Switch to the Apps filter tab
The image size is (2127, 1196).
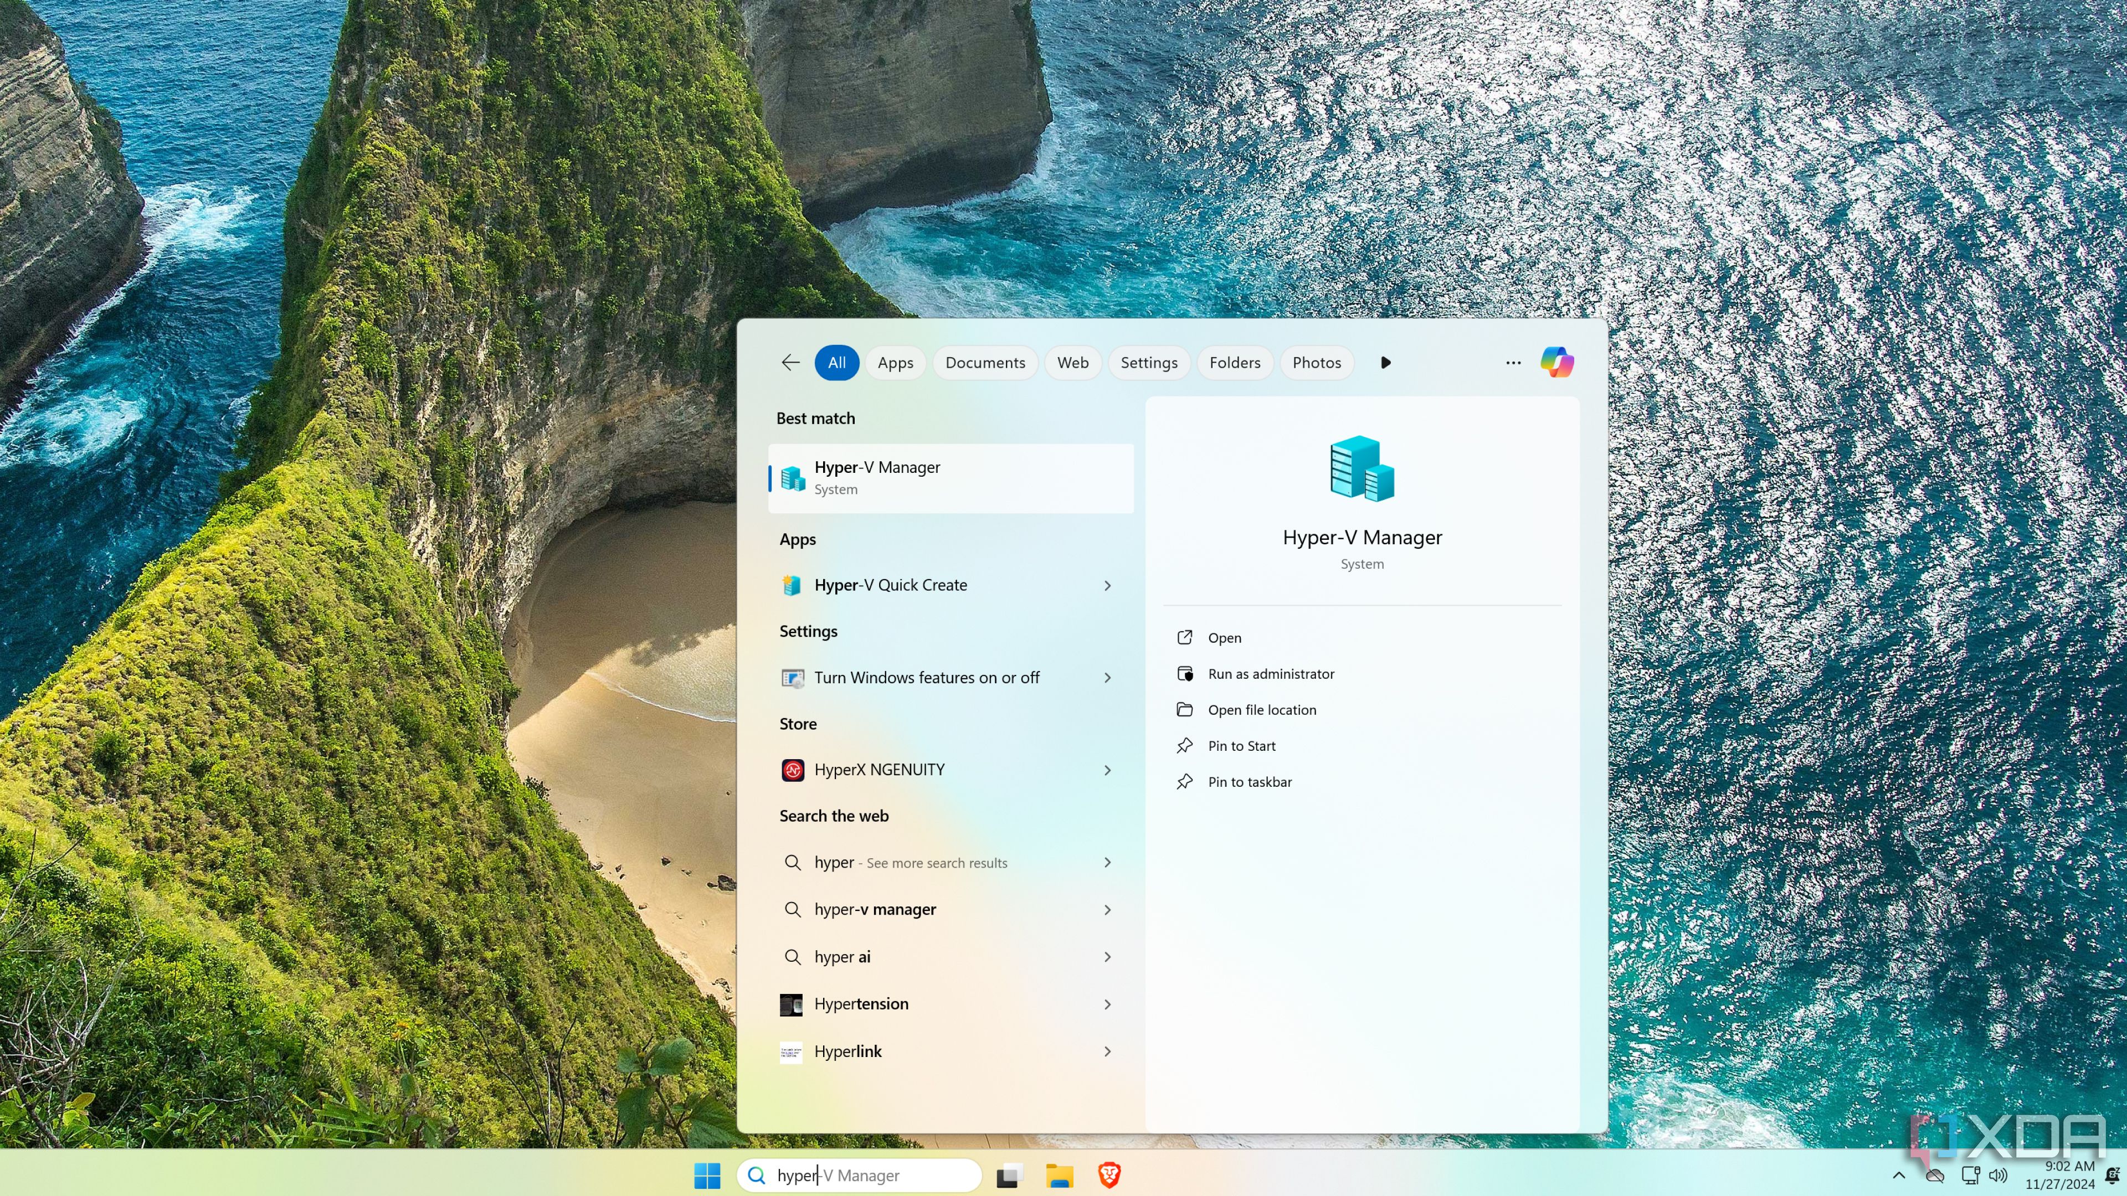895,362
